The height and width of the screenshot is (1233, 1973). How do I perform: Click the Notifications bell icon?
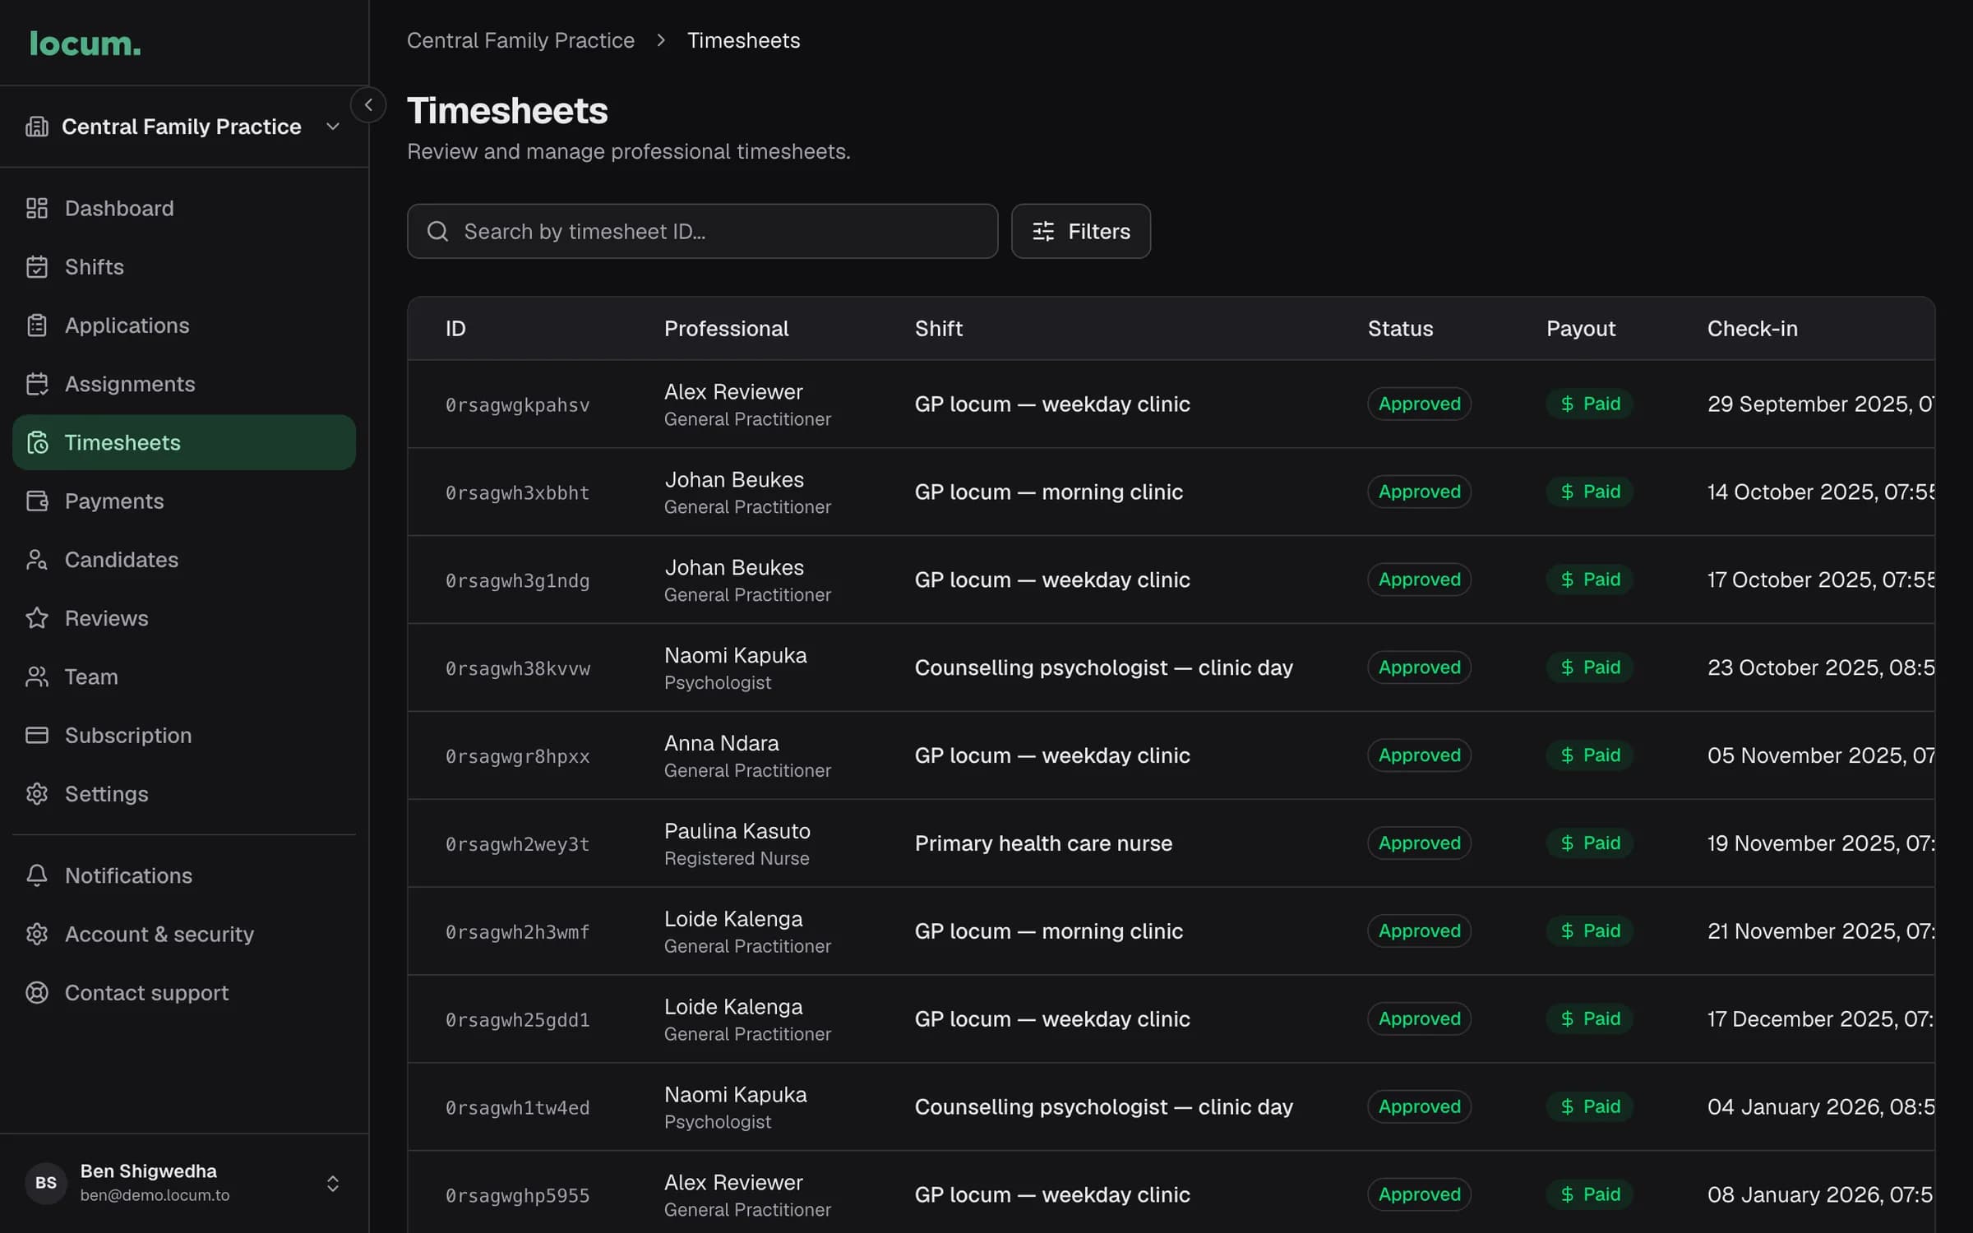coord(37,875)
